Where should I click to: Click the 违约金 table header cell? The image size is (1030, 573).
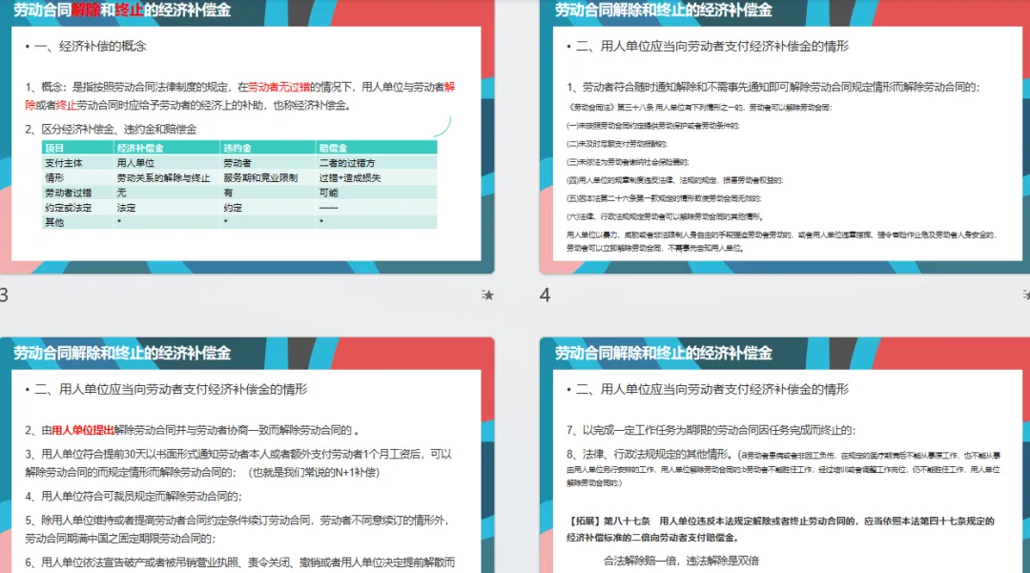tap(268, 148)
